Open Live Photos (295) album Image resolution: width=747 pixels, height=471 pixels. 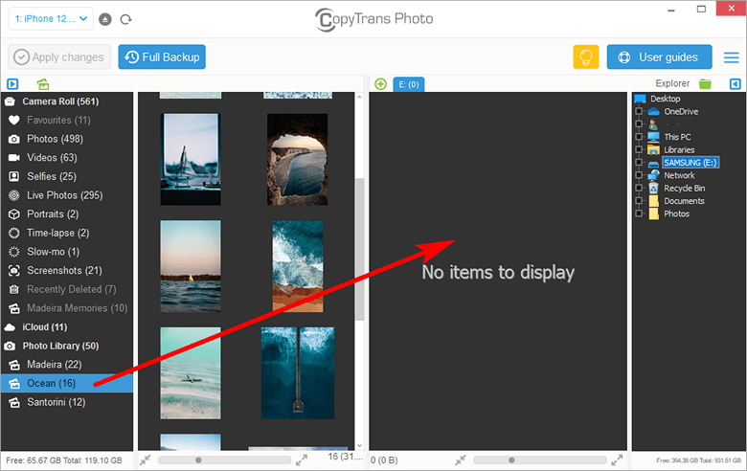pos(67,195)
